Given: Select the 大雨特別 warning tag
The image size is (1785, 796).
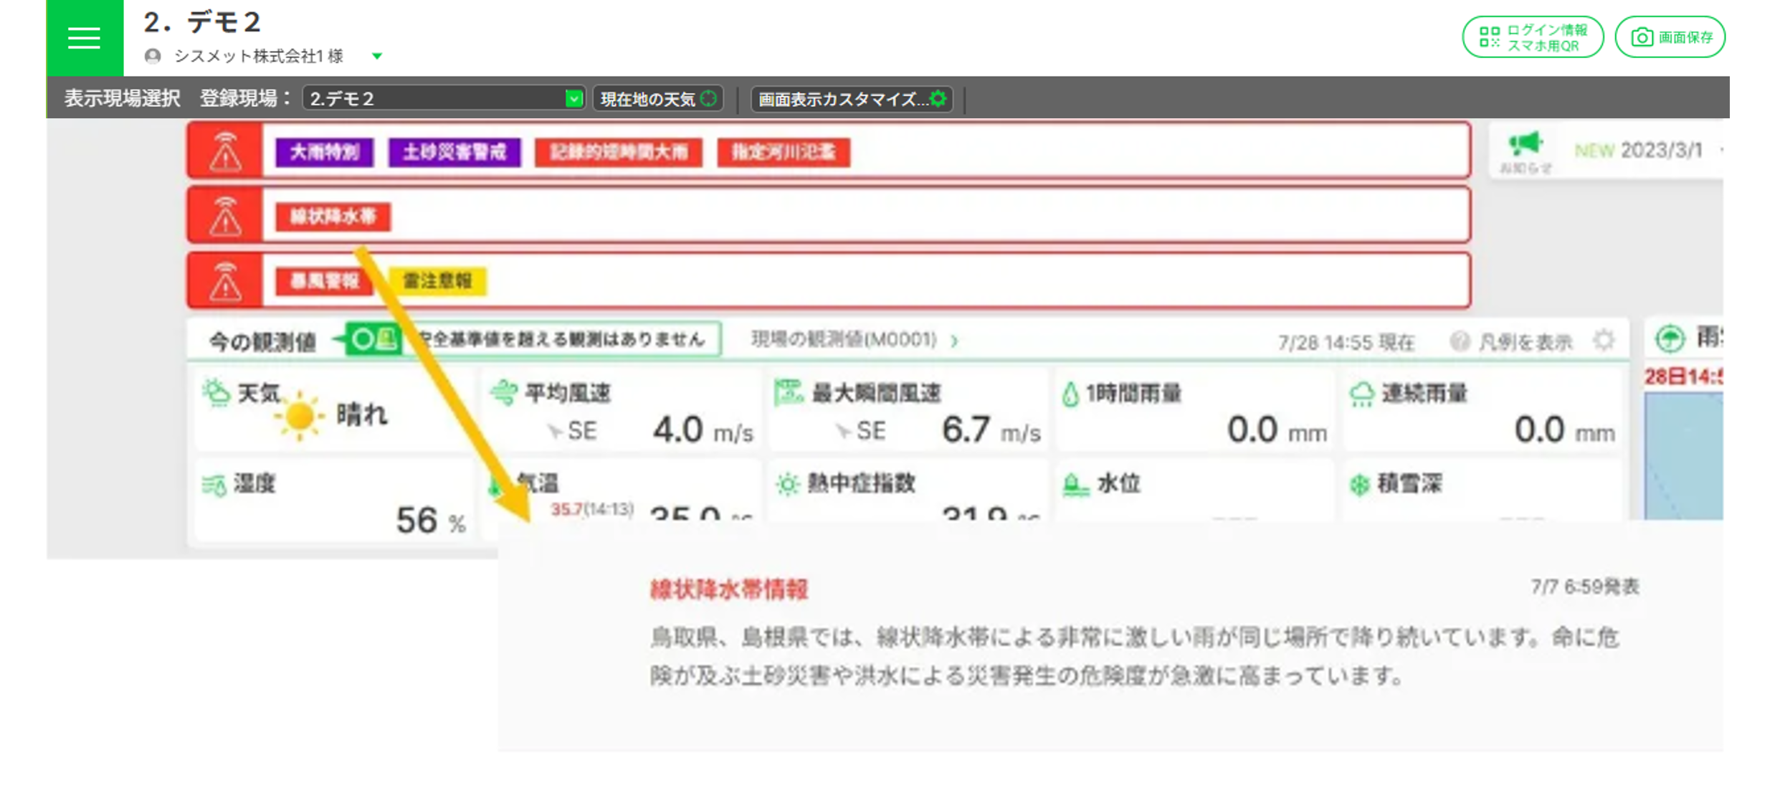Looking at the screenshot, I should point(324,152).
